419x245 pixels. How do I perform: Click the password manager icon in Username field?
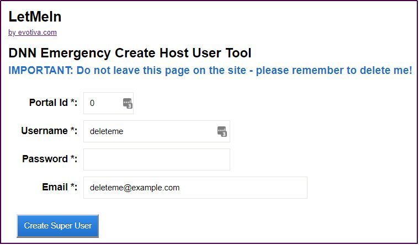point(222,131)
